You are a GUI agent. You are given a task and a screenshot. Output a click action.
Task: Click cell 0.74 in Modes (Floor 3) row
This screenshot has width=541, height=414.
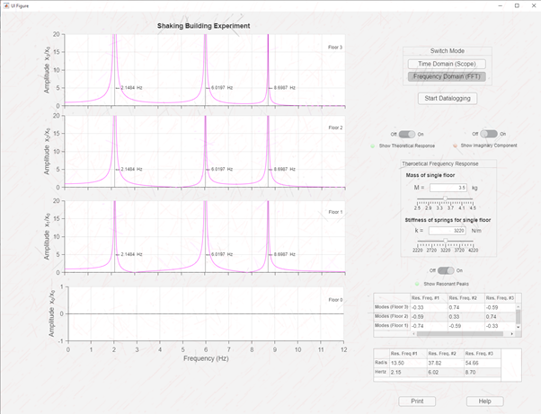pyautogui.click(x=466, y=307)
